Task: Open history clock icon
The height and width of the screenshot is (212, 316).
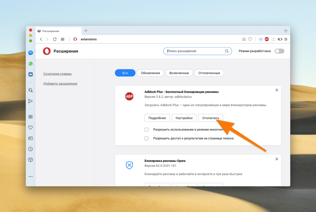Action: (31, 149)
